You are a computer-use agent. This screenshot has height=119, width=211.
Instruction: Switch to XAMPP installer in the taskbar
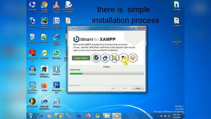[117, 116]
